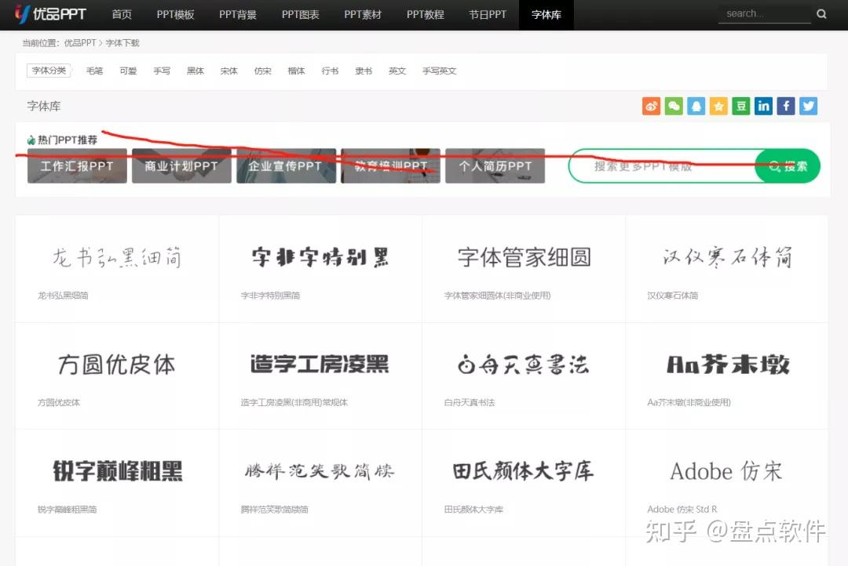Viewport: 848px width, 566px height.
Task: Click the 优品PPT site logo
Action: [x=50, y=14]
